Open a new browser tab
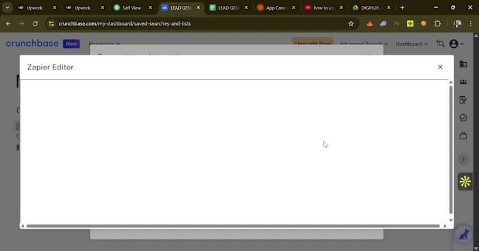Viewport: 479px width, 251px height. click(402, 8)
